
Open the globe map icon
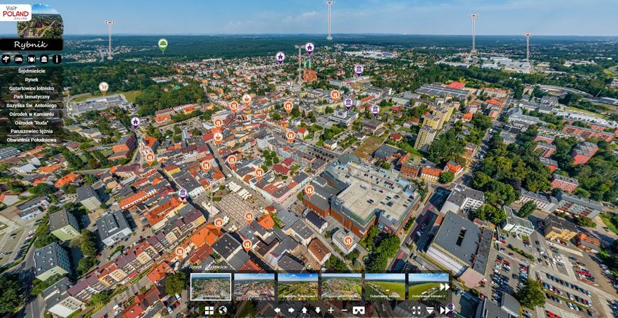[x=222, y=311]
